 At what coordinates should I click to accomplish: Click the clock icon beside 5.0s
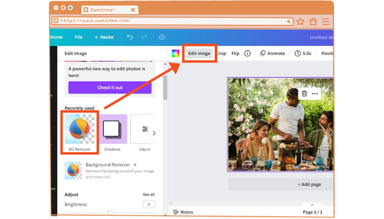point(297,53)
